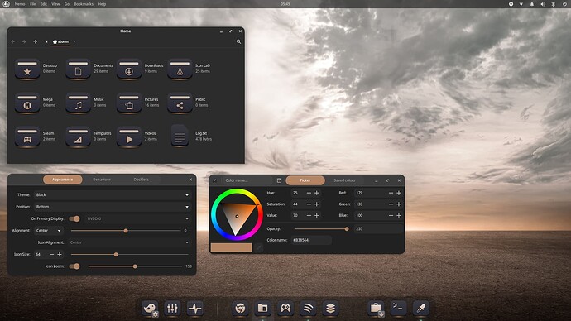
Task: Switch to the Behaviour tab
Action: coord(102,180)
